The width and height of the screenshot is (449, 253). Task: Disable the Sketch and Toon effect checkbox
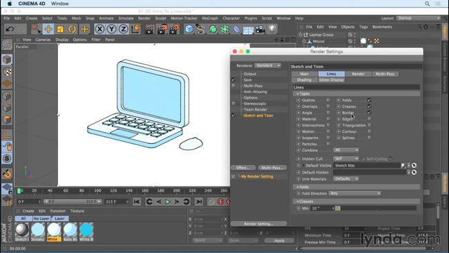tap(233, 115)
